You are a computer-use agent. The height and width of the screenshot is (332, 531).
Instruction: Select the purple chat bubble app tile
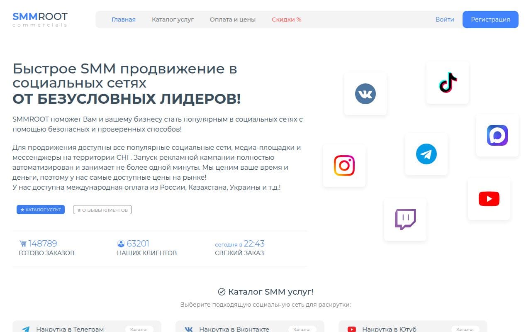(x=497, y=135)
